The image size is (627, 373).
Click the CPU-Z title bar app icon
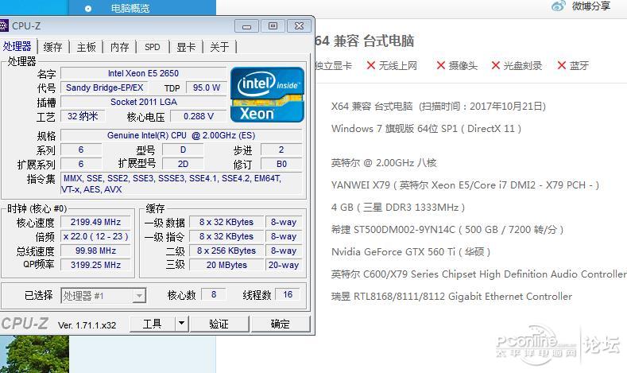(4, 26)
